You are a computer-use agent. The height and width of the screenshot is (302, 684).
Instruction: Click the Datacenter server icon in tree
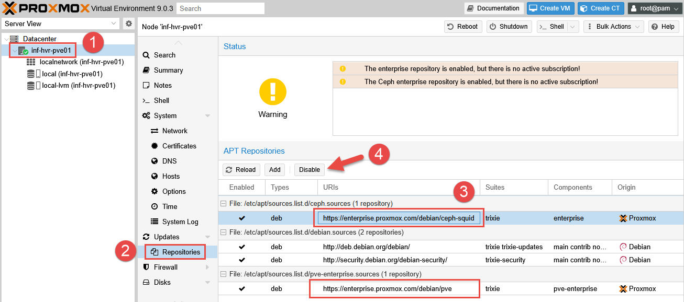coord(14,39)
